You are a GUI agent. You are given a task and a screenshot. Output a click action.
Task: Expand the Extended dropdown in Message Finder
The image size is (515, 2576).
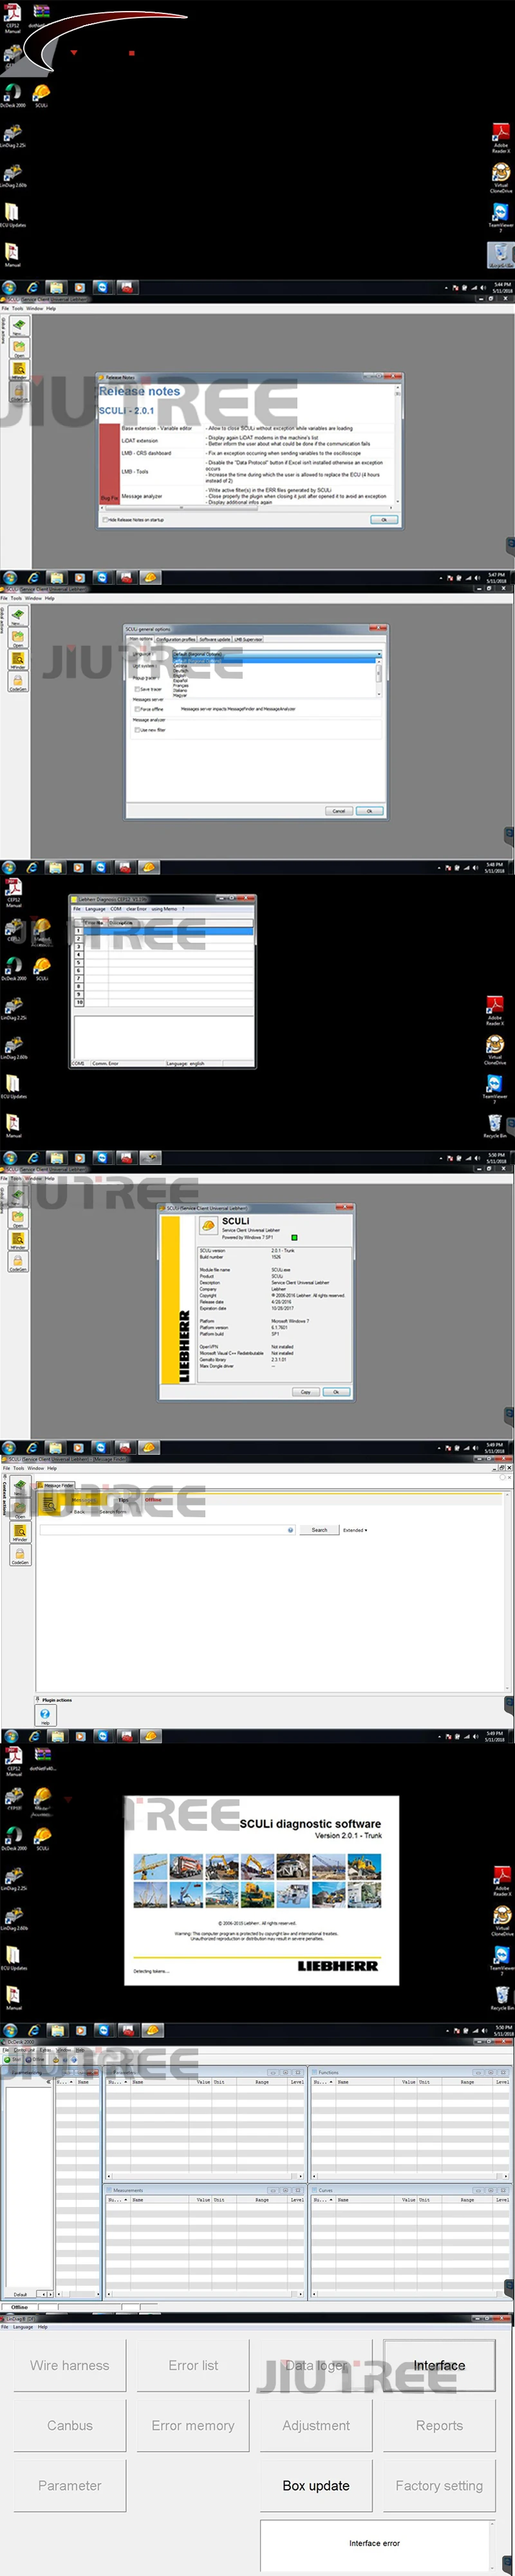[355, 1530]
